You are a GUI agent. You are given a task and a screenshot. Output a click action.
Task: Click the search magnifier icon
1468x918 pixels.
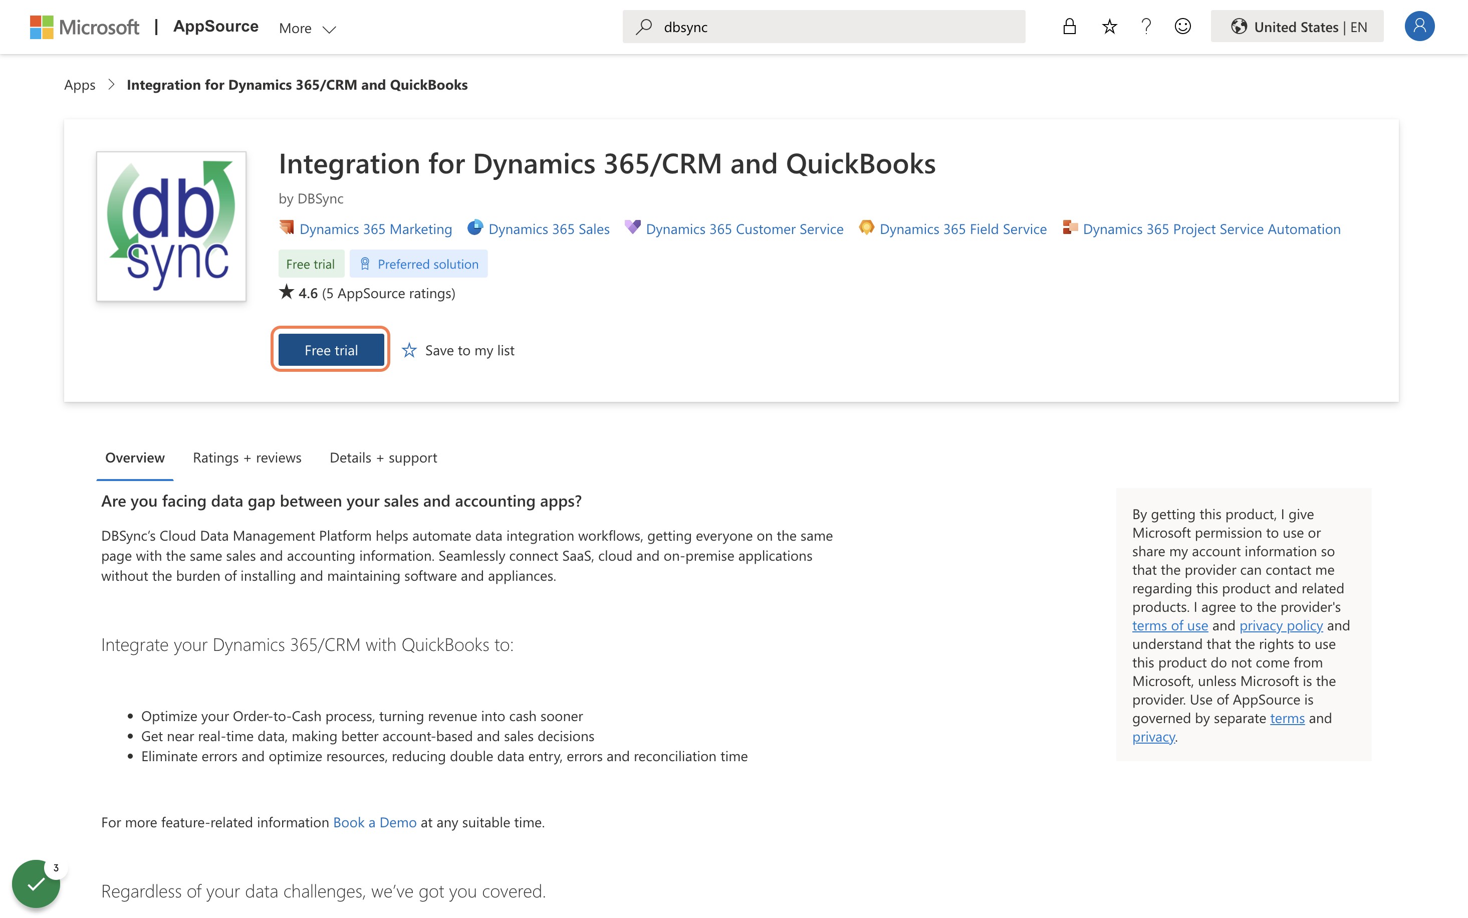(644, 27)
